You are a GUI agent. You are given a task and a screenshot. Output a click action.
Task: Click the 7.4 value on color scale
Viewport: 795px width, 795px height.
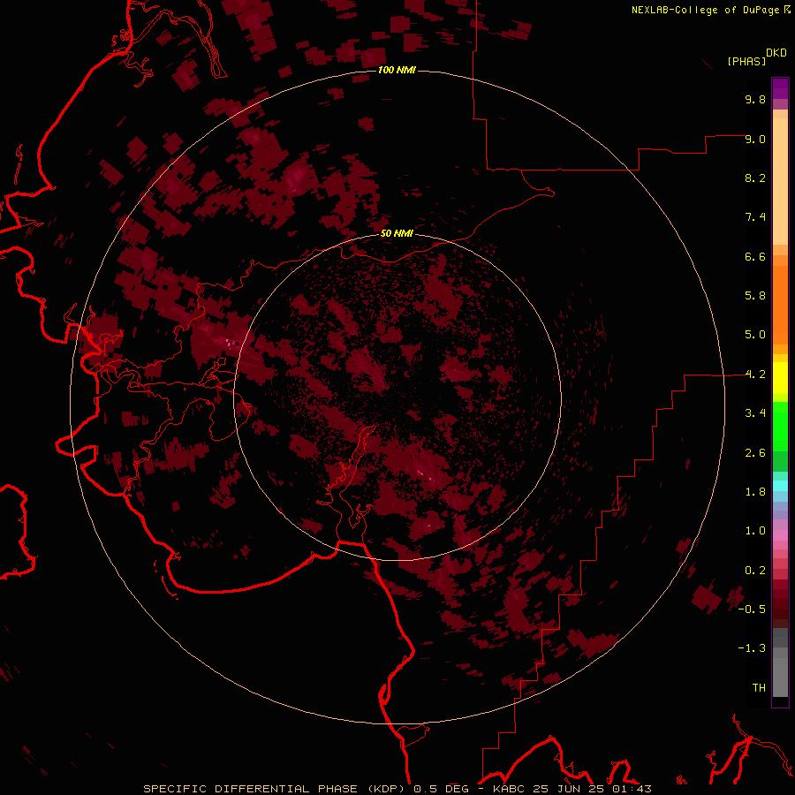click(x=755, y=217)
